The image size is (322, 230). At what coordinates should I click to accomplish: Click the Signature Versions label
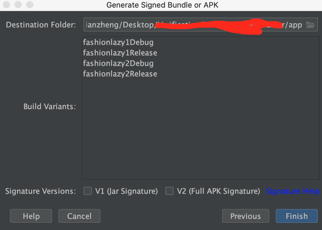pyautogui.click(x=40, y=191)
